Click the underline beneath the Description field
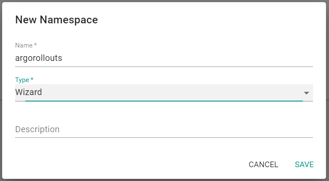Screen dimensions: 329x181 (x=164, y=137)
